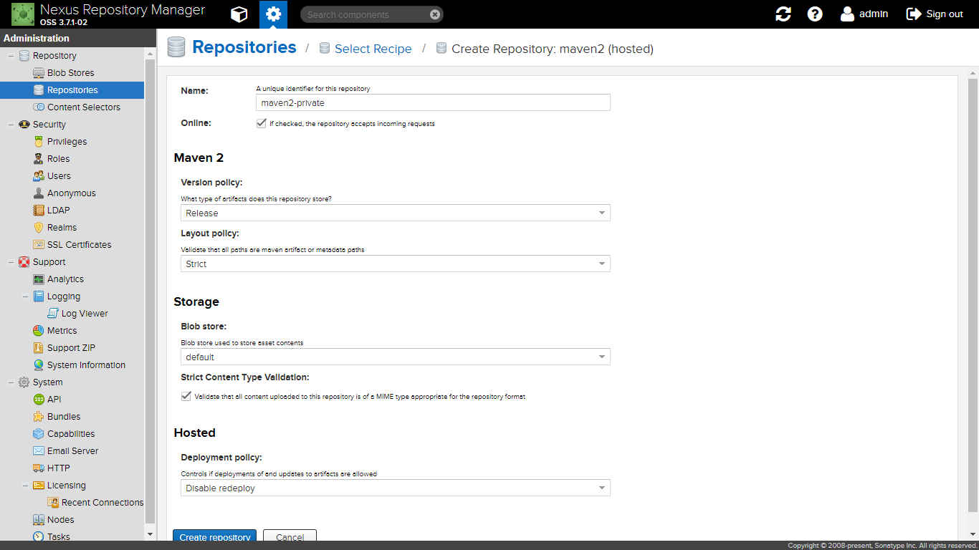The width and height of the screenshot is (979, 550).
Task: Open Capabilities box icon item
Action: click(39, 434)
